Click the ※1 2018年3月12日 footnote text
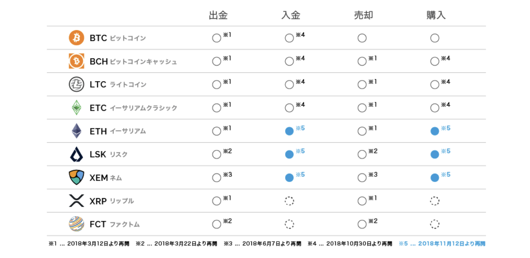Screen dimensions: 530x258 (x=91, y=244)
